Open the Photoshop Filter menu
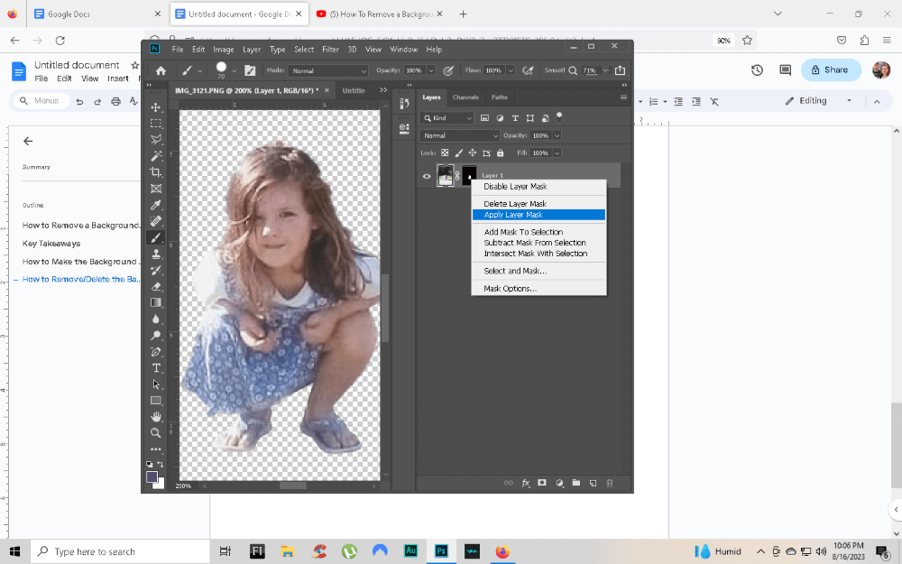The width and height of the screenshot is (902, 564). click(x=330, y=50)
